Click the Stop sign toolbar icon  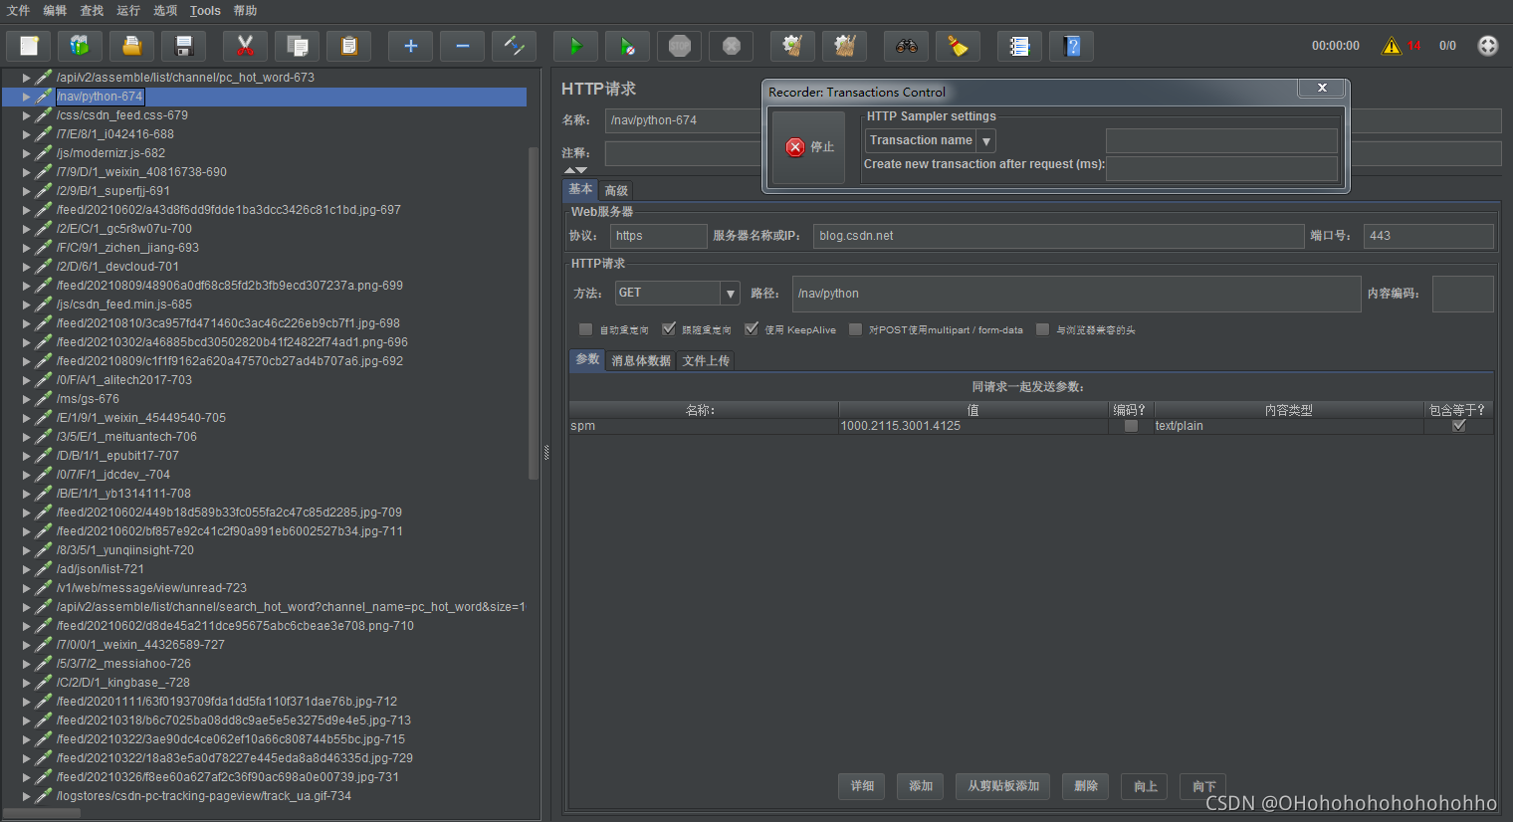tap(680, 46)
